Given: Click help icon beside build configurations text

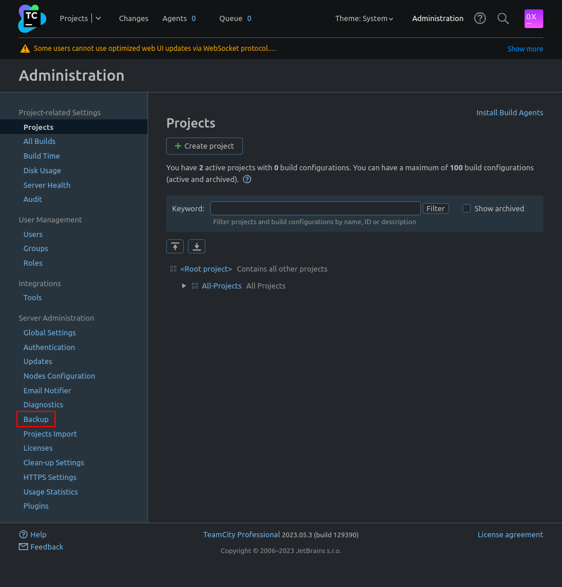Looking at the screenshot, I should (247, 180).
